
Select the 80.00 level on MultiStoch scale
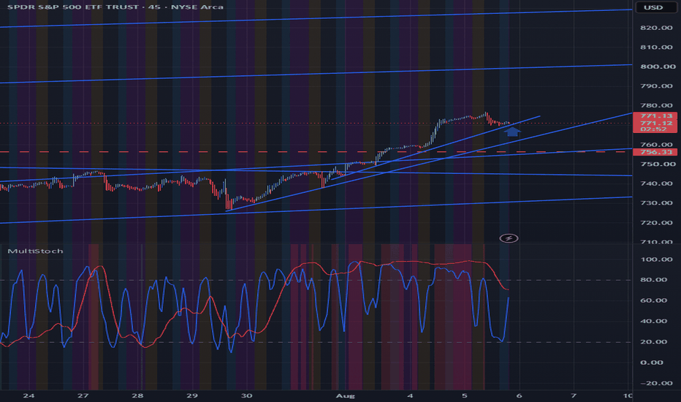(654, 279)
